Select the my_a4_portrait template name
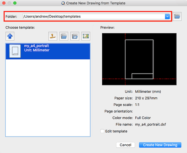The height and width of the screenshot is (153, 187). coord(37,46)
